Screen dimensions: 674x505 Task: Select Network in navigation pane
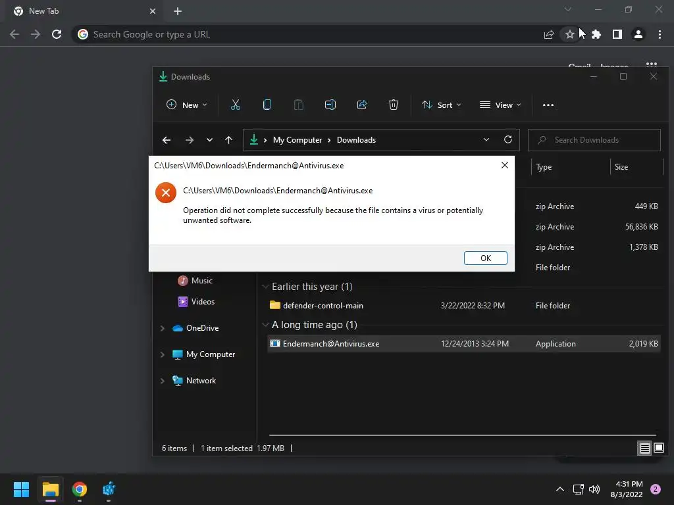(x=194, y=381)
